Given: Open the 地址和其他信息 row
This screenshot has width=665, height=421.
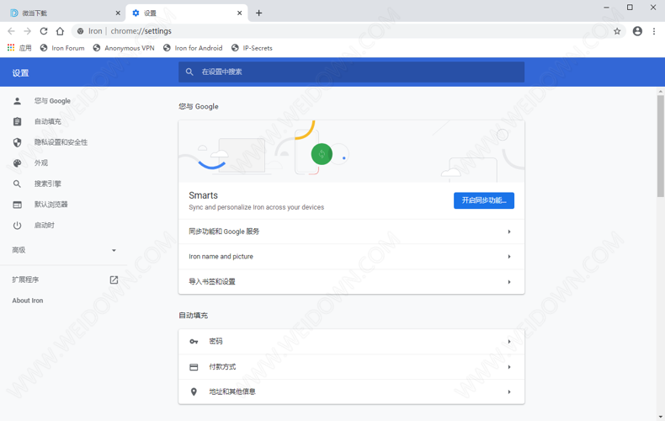Looking at the screenshot, I should point(351,392).
